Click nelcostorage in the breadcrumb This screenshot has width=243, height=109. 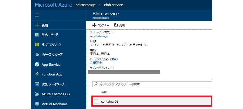[x=86, y=5]
